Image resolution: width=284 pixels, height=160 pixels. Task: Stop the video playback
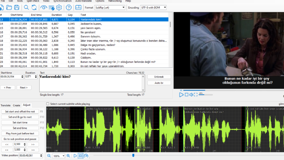pos(186,95)
